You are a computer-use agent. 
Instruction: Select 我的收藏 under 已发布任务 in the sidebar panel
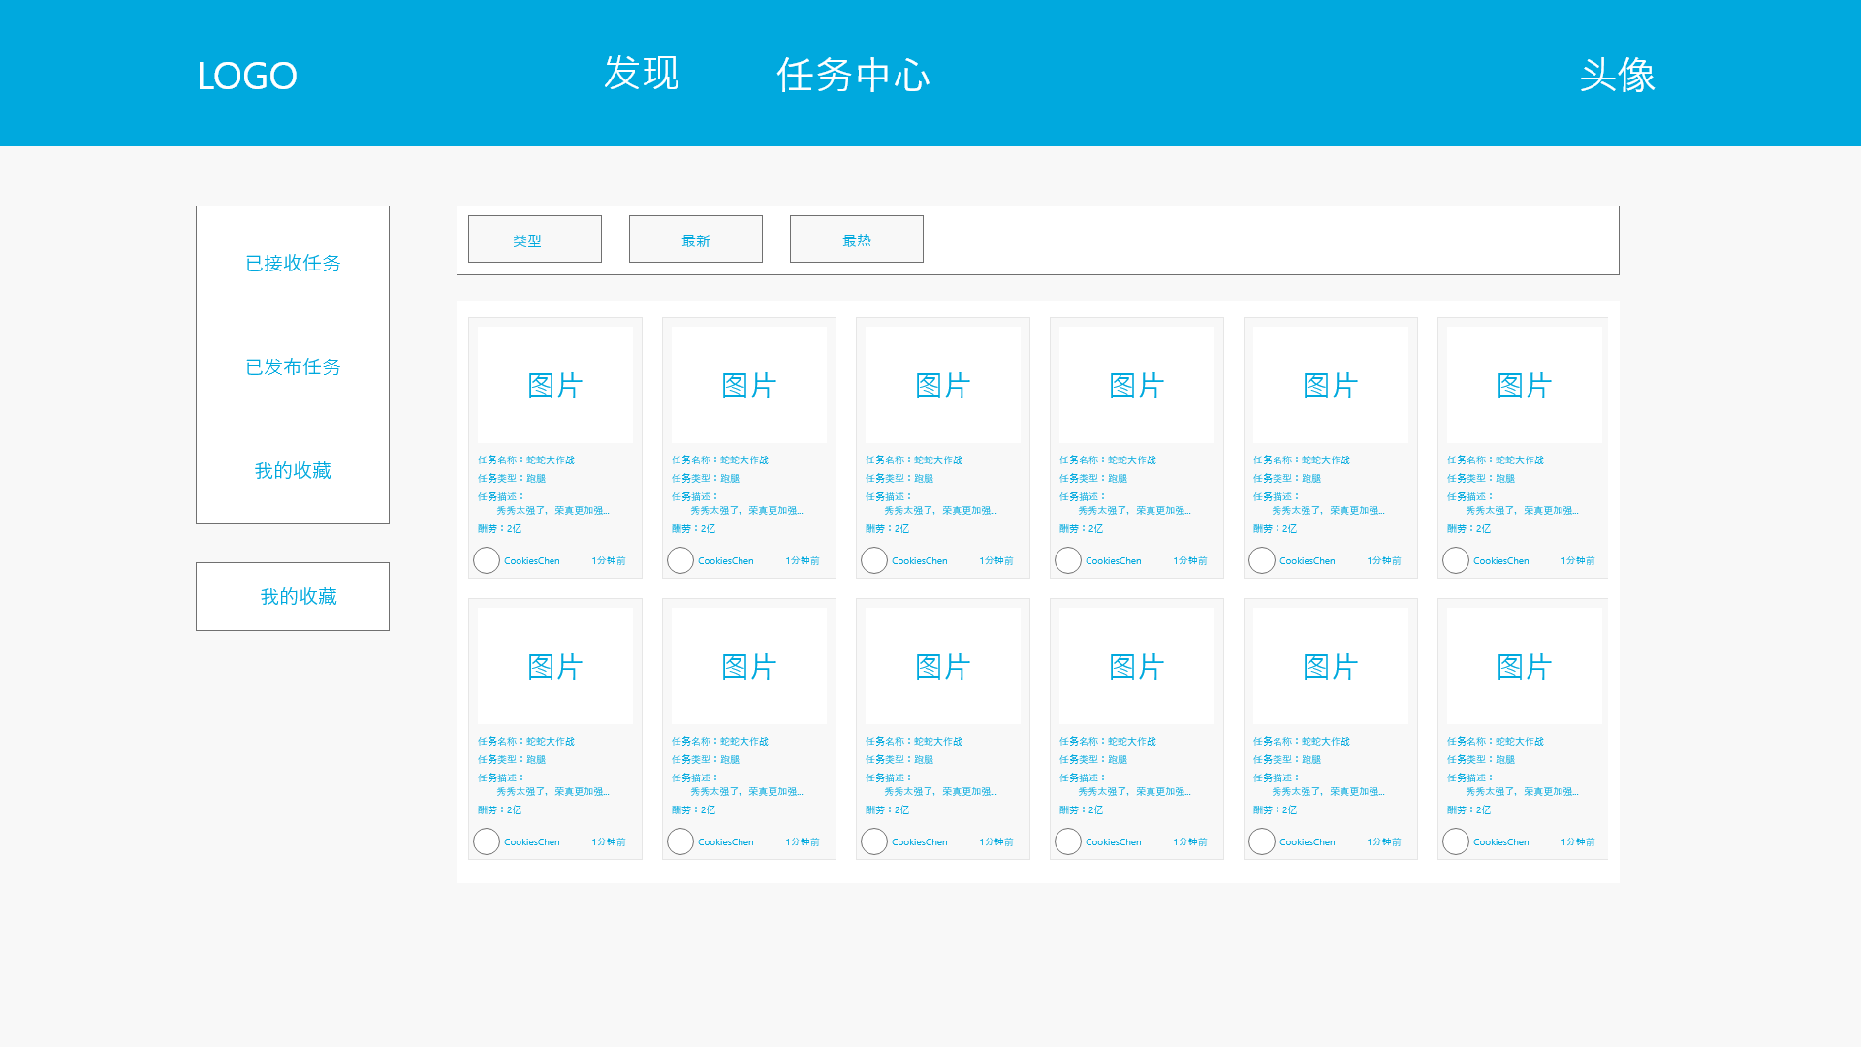(x=293, y=470)
